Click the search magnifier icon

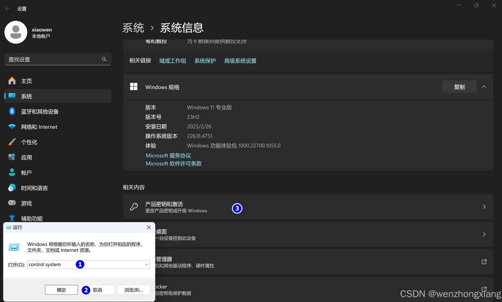click(104, 59)
